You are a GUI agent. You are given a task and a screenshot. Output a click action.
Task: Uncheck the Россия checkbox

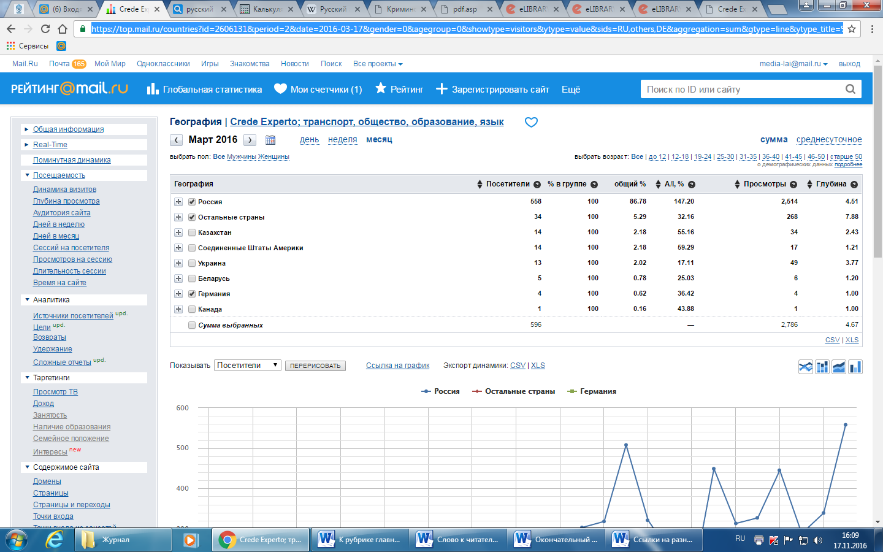[192, 202]
